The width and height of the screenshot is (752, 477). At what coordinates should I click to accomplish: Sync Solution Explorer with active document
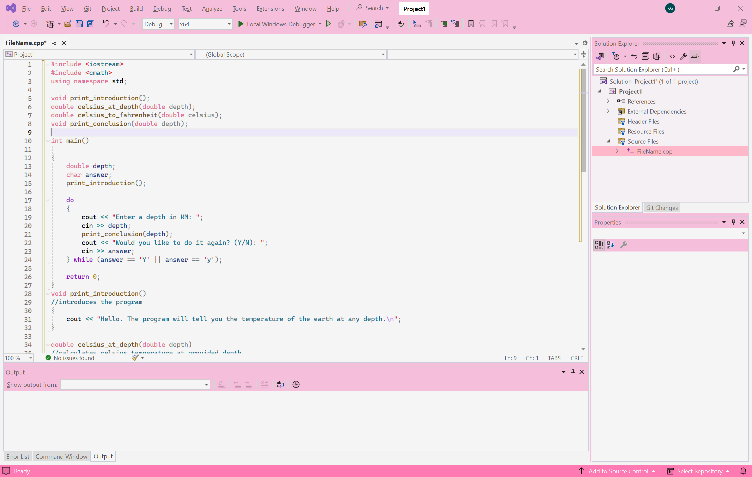point(634,56)
